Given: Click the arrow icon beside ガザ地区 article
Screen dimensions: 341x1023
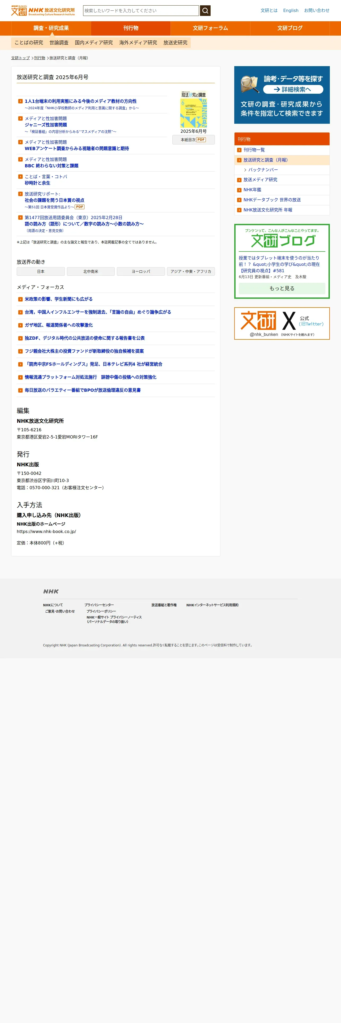Looking at the screenshot, I should point(20,325).
